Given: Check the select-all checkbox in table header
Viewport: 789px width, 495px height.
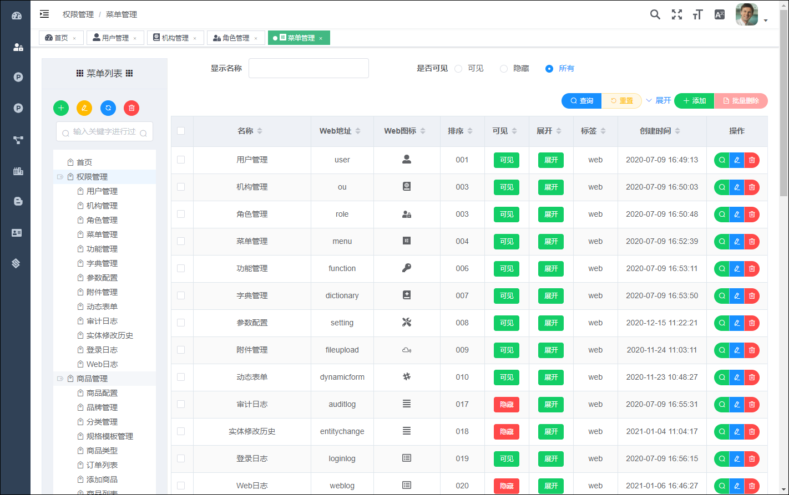Looking at the screenshot, I should (x=181, y=131).
